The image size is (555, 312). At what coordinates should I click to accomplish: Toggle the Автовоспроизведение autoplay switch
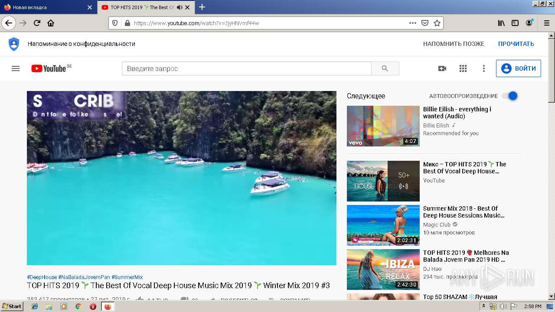coord(510,96)
